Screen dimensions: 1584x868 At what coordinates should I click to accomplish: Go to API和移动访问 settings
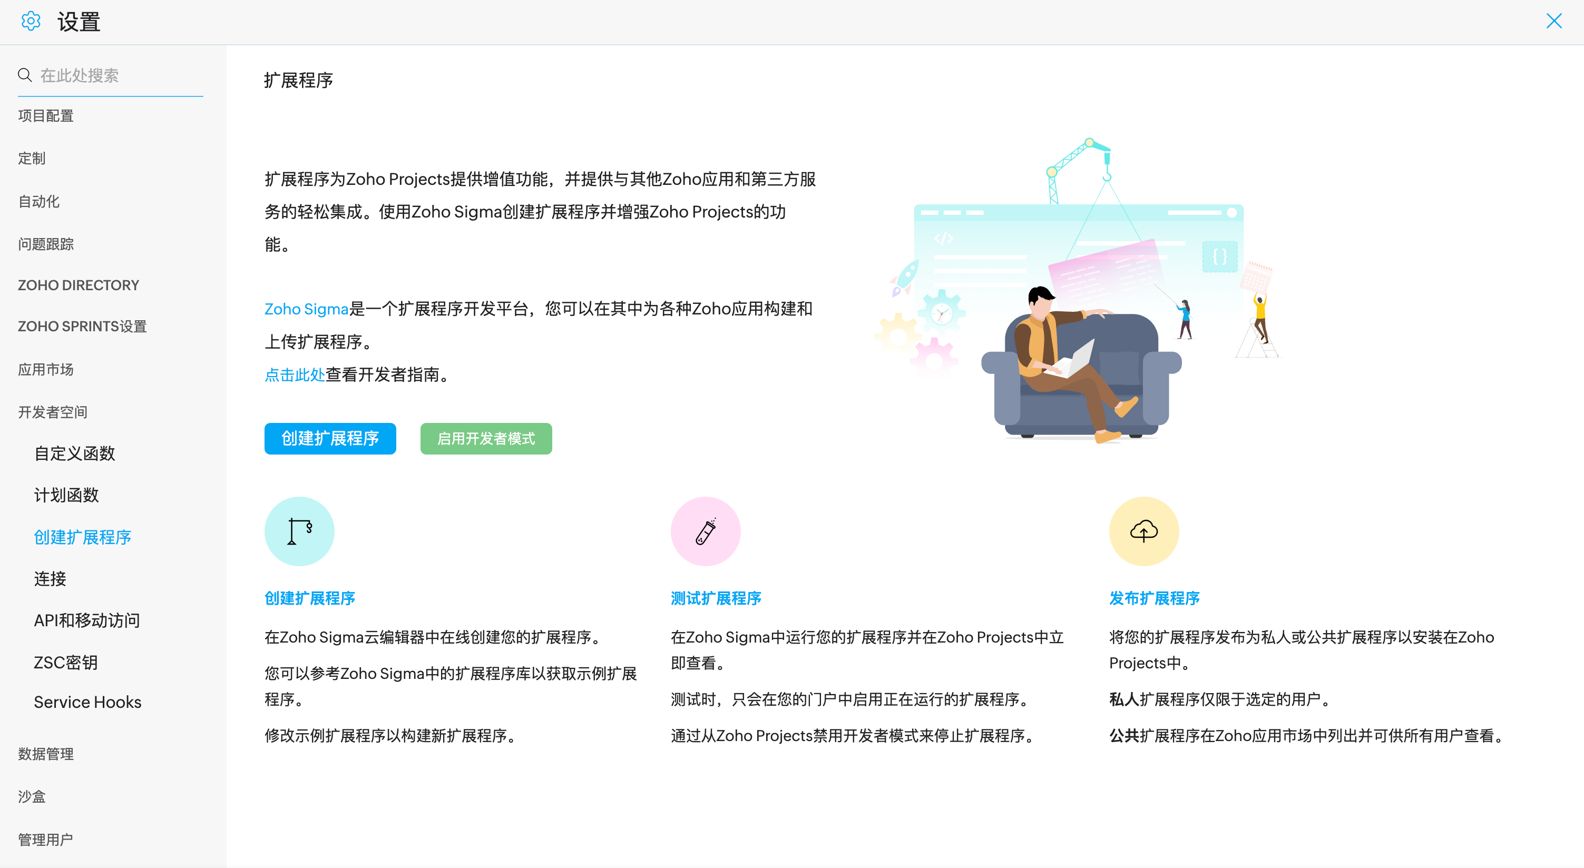click(x=87, y=620)
